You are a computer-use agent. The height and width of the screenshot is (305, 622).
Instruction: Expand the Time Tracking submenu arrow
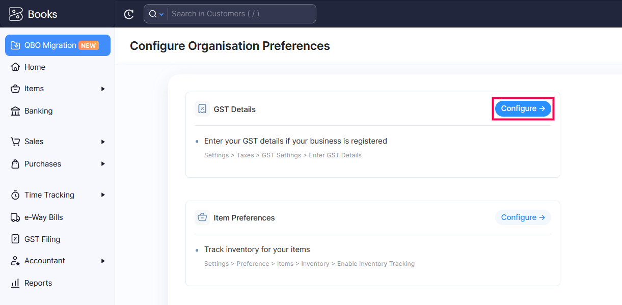(103, 195)
